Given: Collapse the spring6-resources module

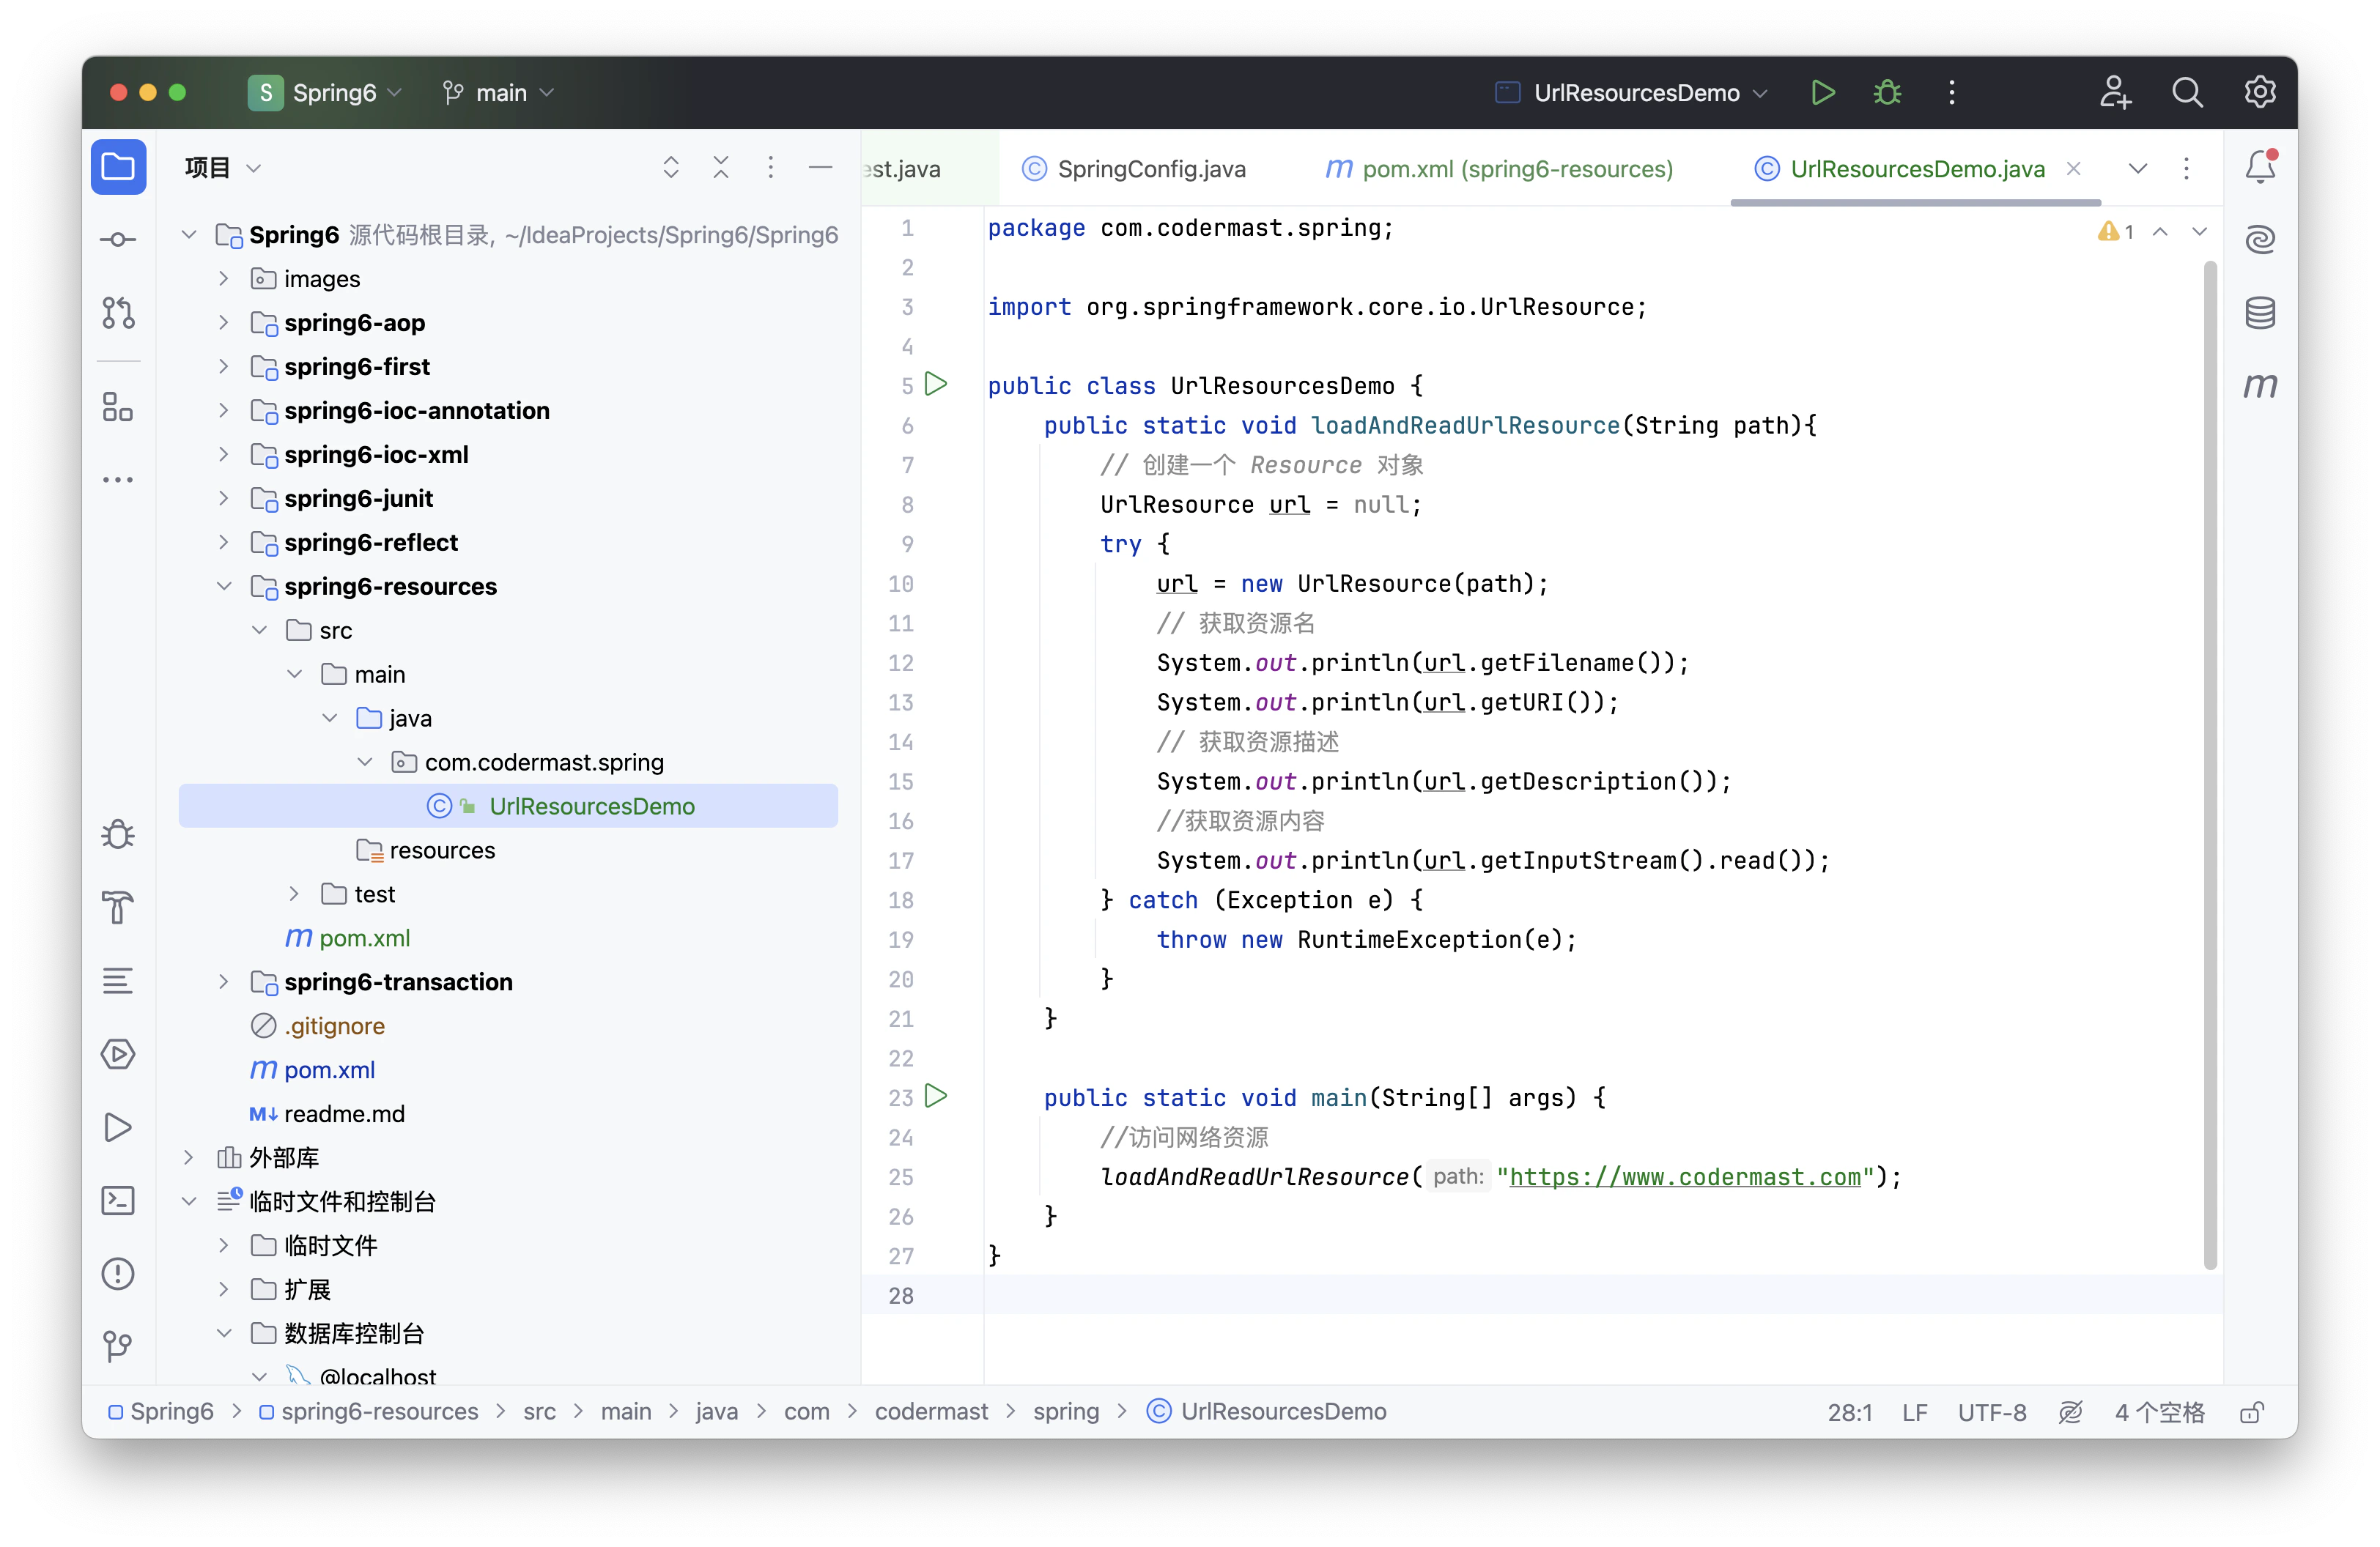Looking at the screenshot, I should (224, 587).
